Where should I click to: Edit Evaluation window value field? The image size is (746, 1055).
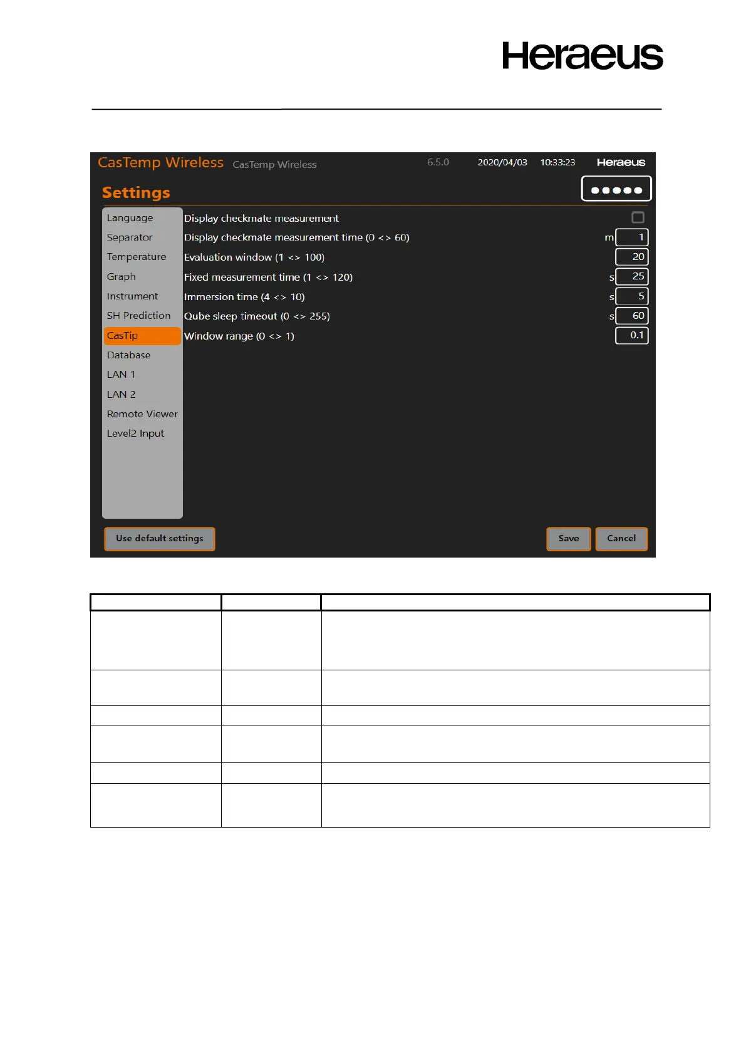632,257
